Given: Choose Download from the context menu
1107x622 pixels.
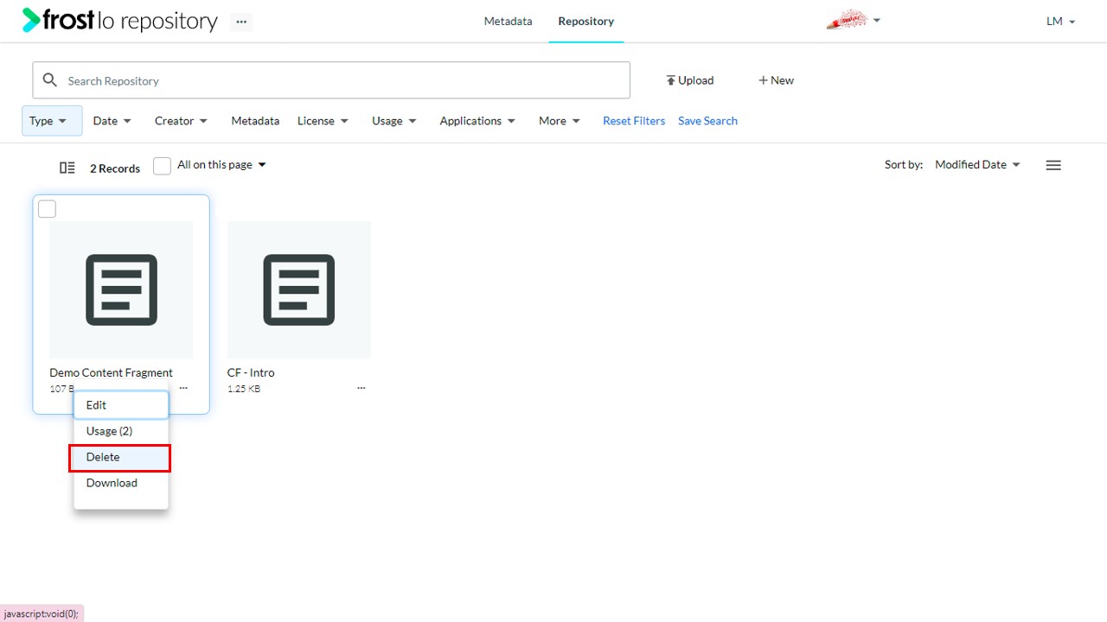Looking at the screenshot, I should 121,483.
